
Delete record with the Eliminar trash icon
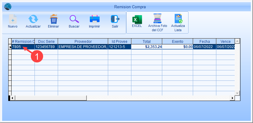coord(53,19)
